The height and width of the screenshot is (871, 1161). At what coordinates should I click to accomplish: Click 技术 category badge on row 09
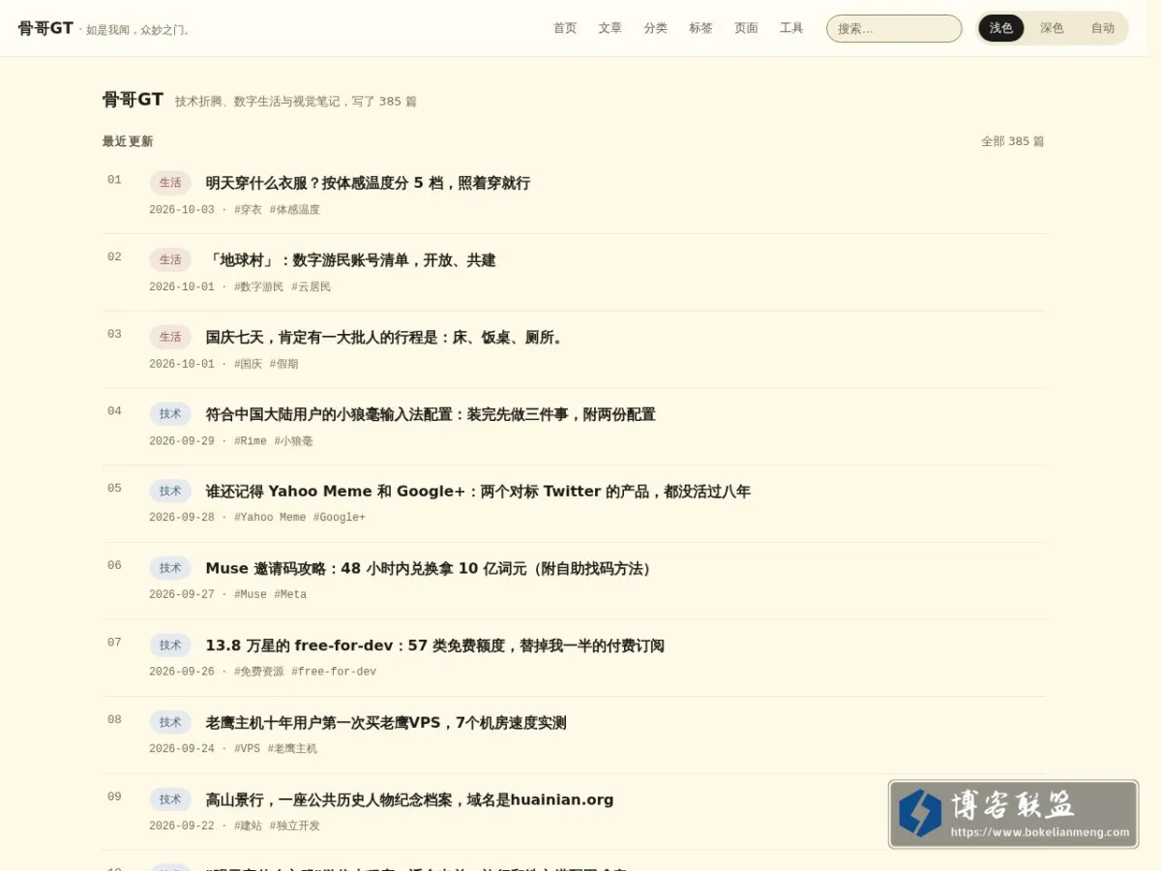coord(170,799)
